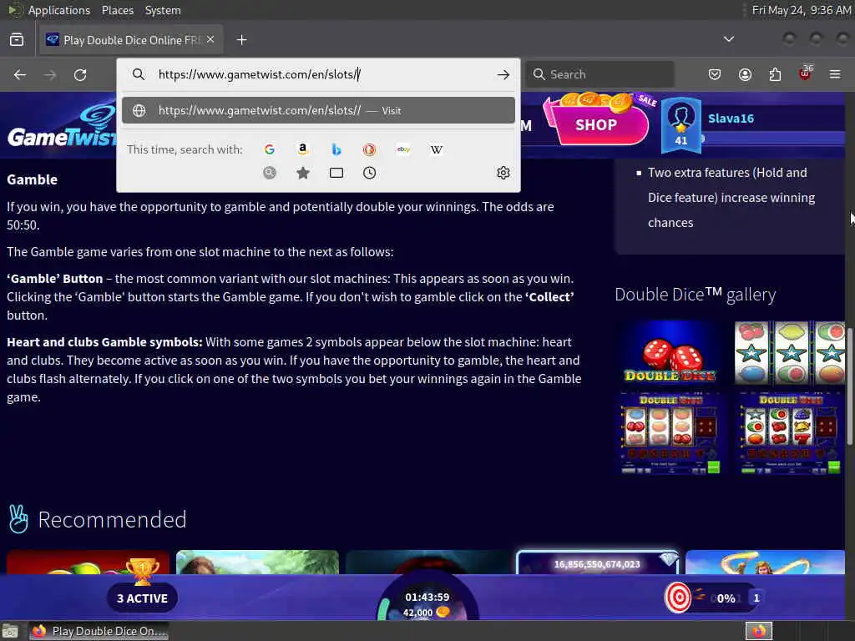The width and height of the screenshot is (855, 641).
Task: Click the Fri May 24 clock
Action: 801,10
